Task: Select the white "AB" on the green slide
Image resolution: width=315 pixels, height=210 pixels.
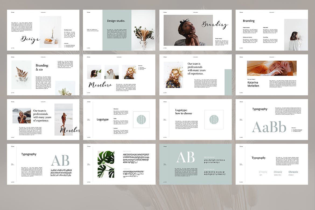Action: (185, 157)
